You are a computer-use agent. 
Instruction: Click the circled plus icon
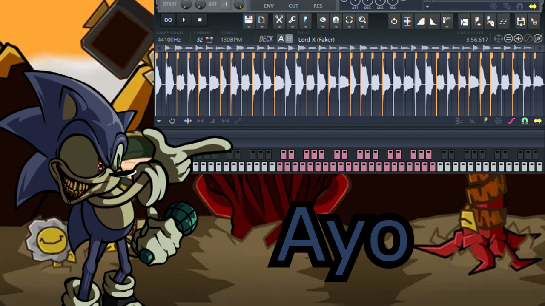[518, 39]
